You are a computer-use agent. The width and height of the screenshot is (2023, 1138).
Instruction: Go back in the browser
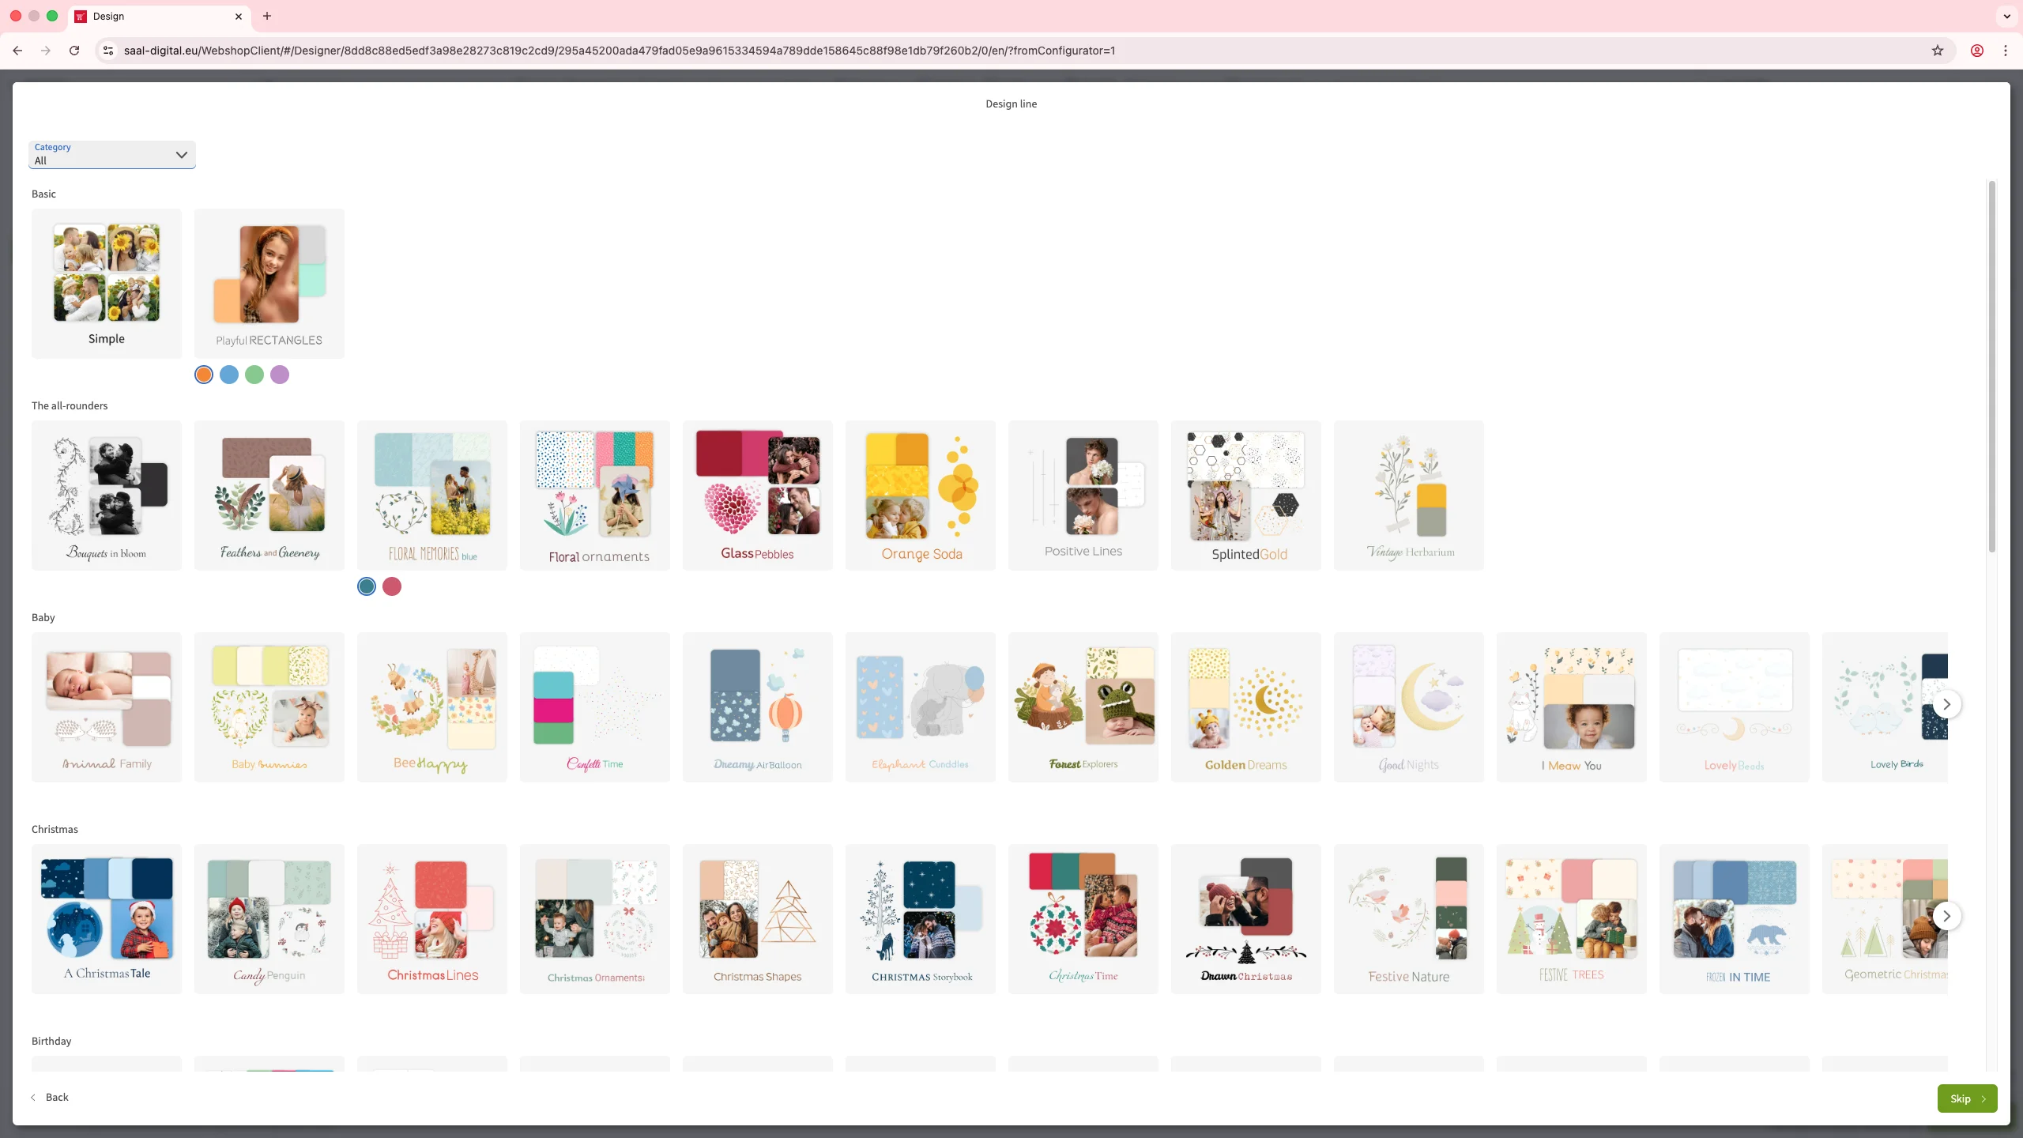coord(17,51)
